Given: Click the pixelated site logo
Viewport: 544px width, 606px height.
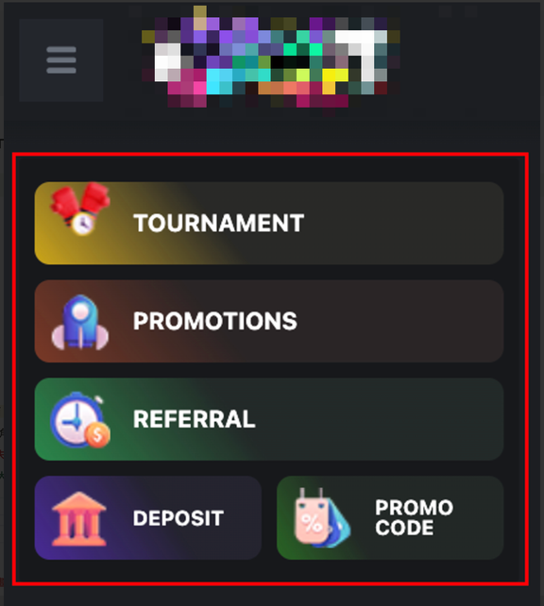Looking at the screenshot, I should (x=271, y=58).
